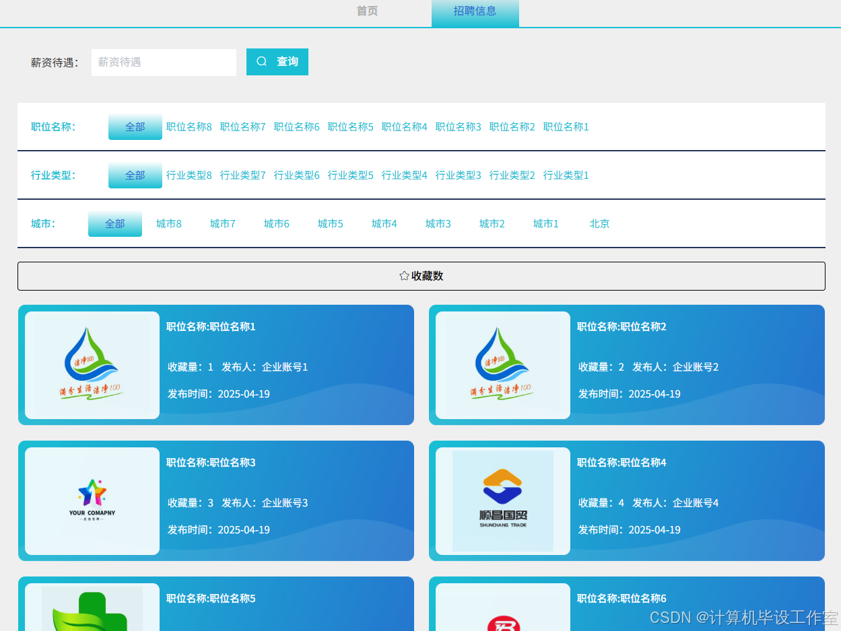The image size is (841, 631).
Task: Click the publish date on the 职位名称4 card
Action: coord(630,529)
